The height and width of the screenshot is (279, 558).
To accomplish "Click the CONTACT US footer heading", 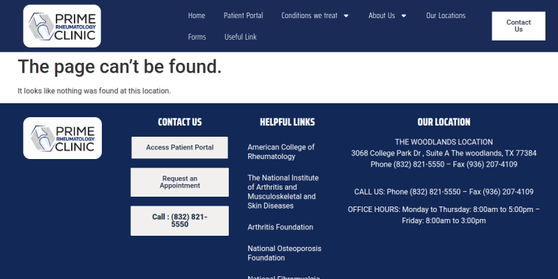I will tap(180, 122).
